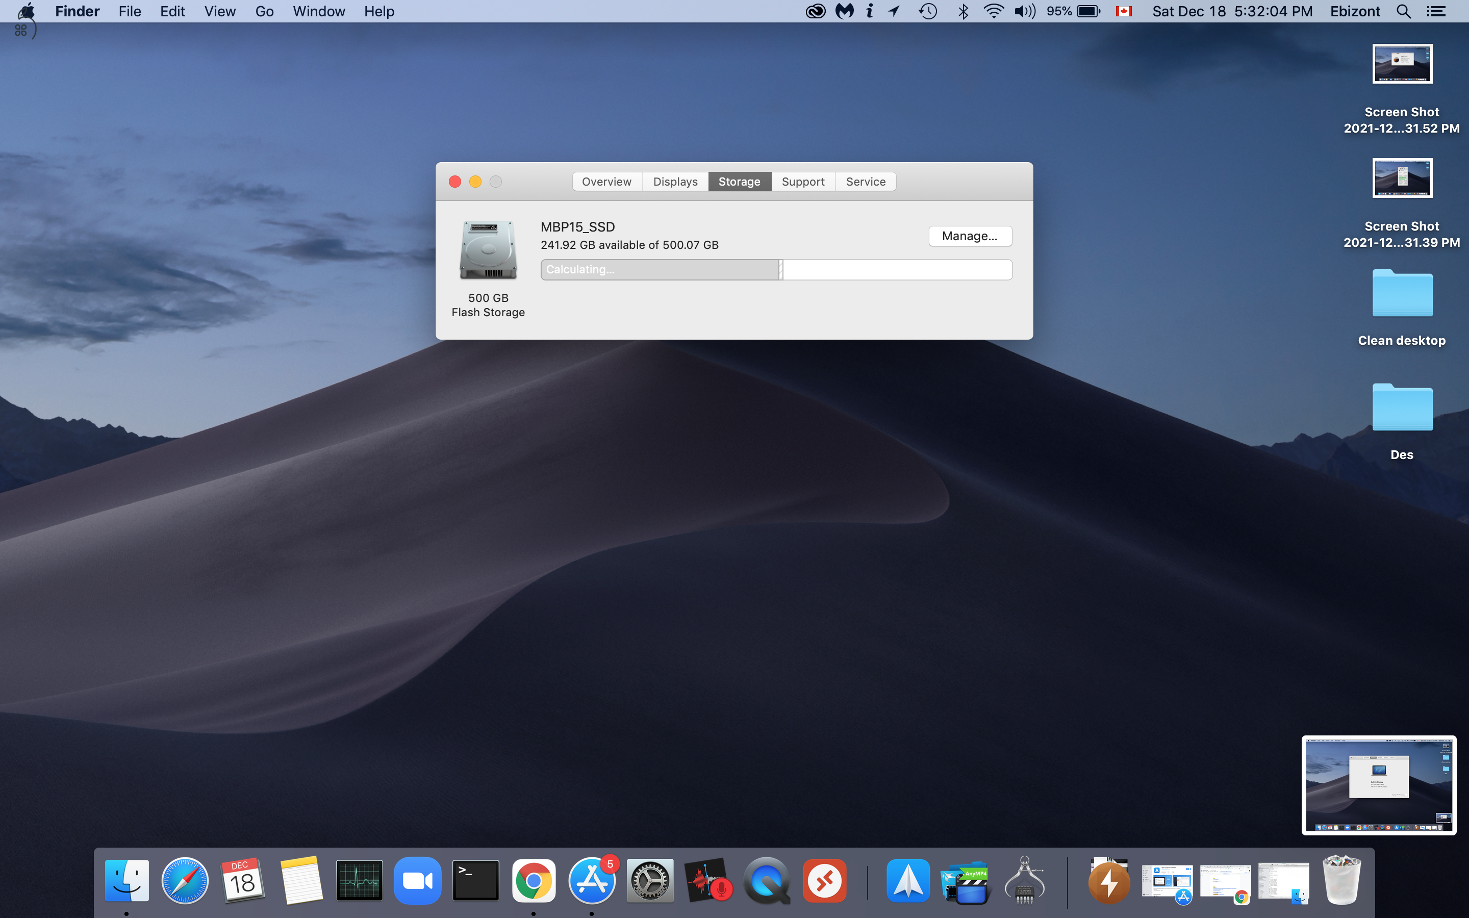Launch Microsoft Remote Desktop from Dock

point(824,880)
